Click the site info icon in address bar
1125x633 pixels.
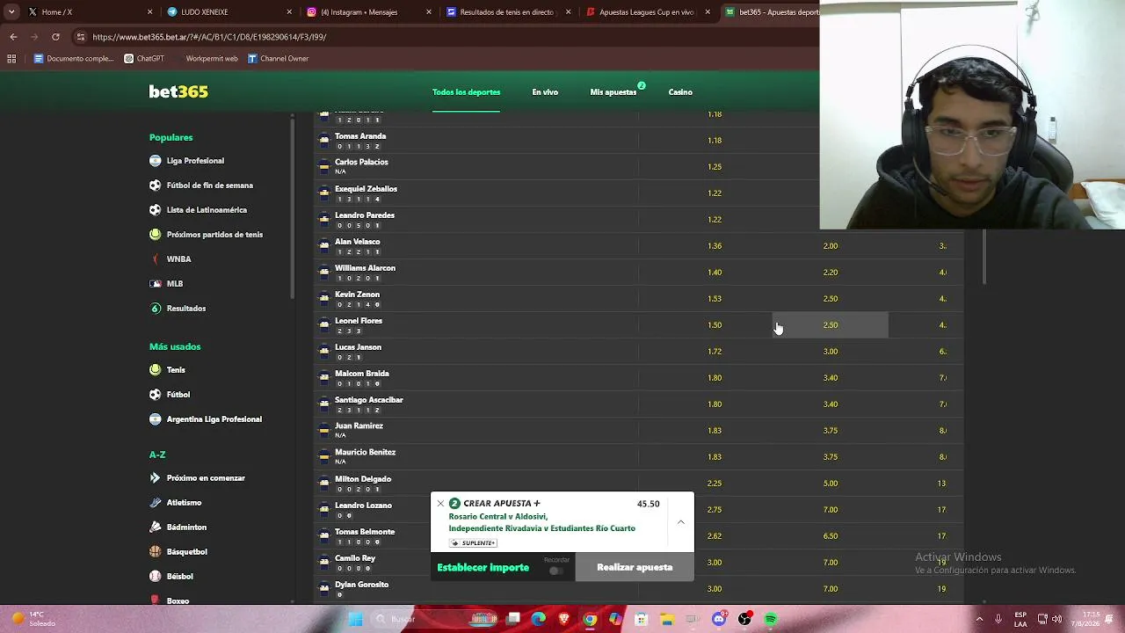[81, 37]
